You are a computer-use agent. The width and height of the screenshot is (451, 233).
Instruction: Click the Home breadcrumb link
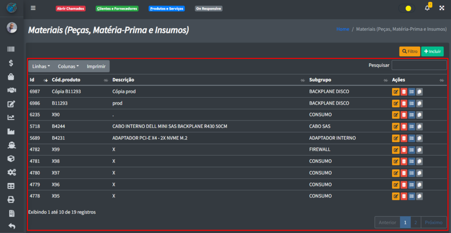coord(343,29)
